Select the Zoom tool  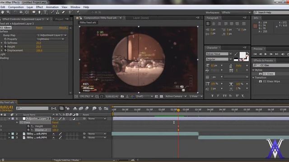point(8,12)
